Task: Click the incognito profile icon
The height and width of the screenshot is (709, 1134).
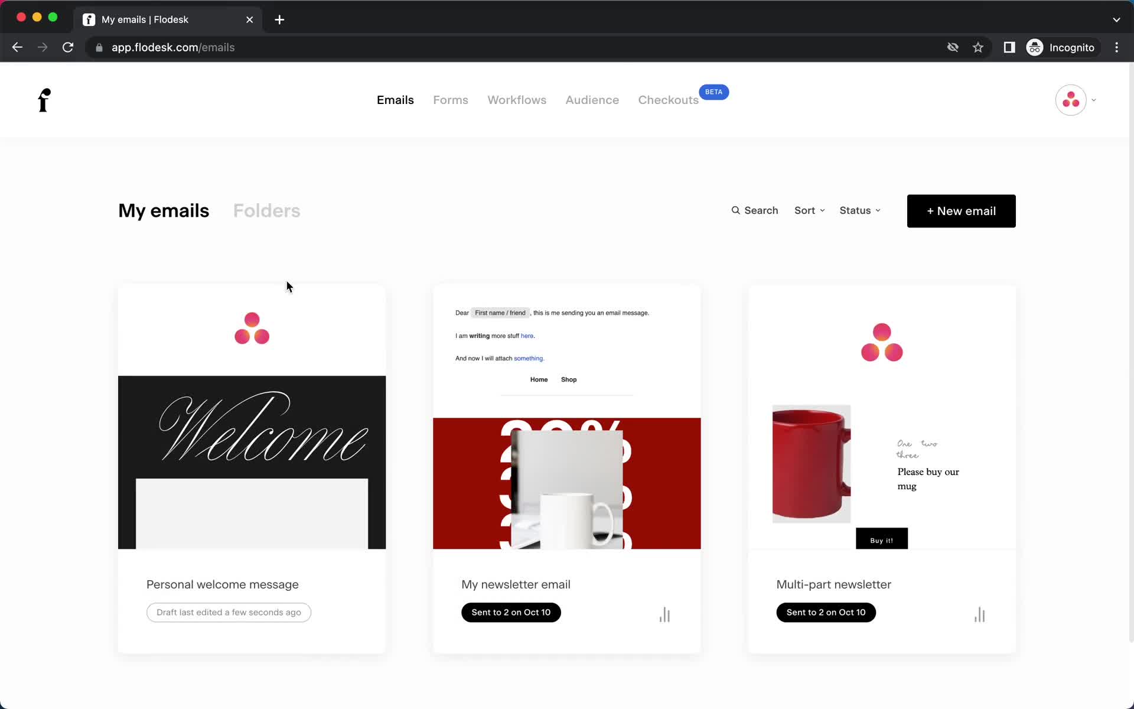Action: (x=1034, y=47)
